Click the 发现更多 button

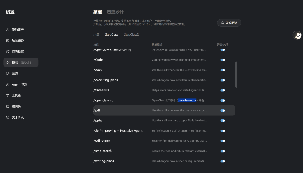tap(229, 23)
